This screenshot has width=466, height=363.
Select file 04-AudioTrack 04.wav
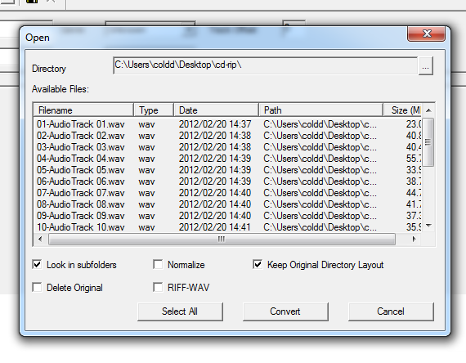81,159
